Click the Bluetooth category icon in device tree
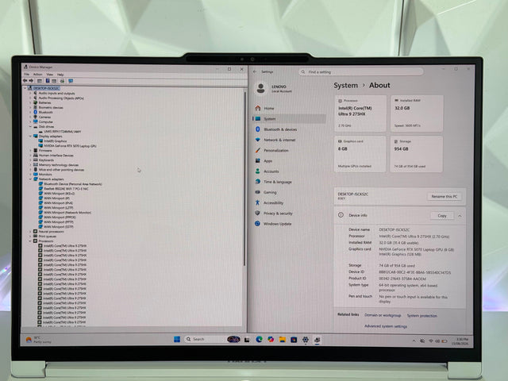The width and height of the screenshot is (508, 381). click(x=36, y=112)
